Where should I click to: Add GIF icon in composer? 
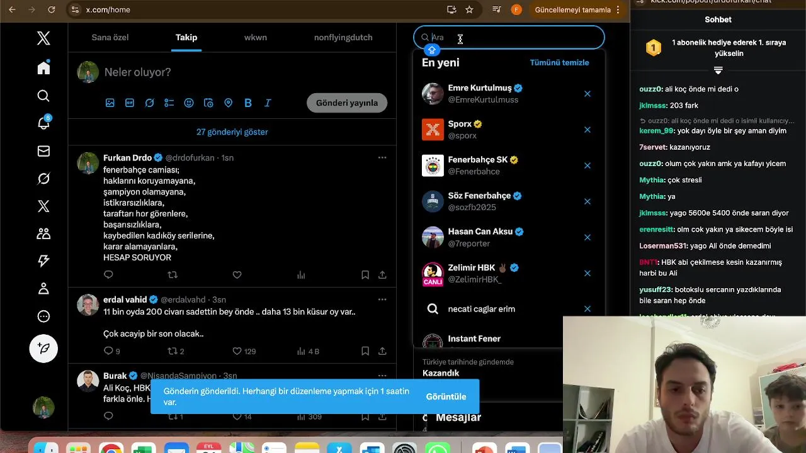tap(130, 103)
